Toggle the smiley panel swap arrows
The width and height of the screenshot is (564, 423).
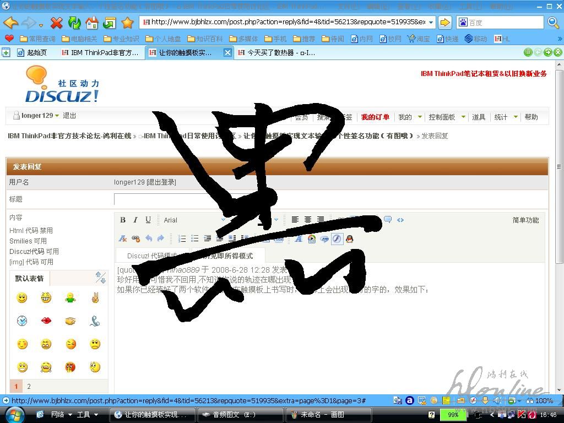pyautogui.click(x=100, y=278)
